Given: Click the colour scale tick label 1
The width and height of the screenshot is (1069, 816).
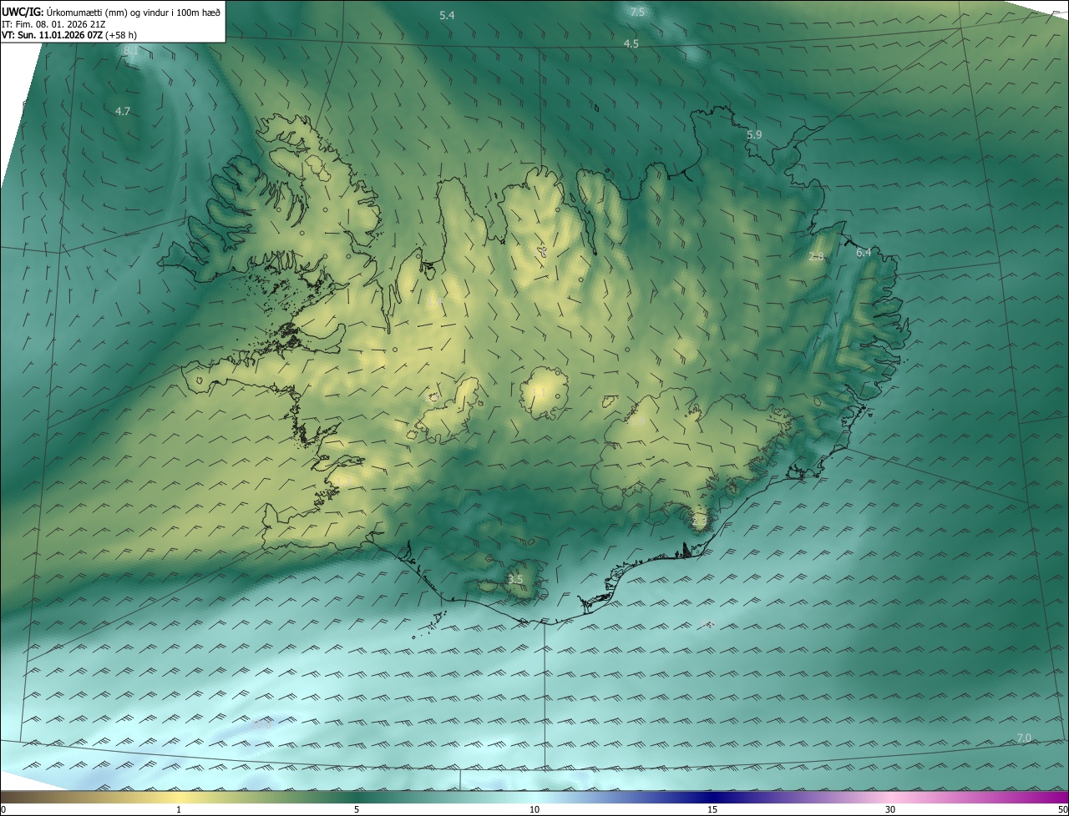Looking at the screenshot, I should click(x=179, y=809).
